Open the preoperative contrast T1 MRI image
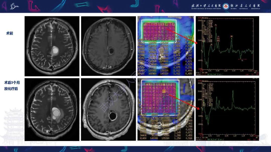The width and height of the screenshot is (271, 152). click(x=108, y=46)
